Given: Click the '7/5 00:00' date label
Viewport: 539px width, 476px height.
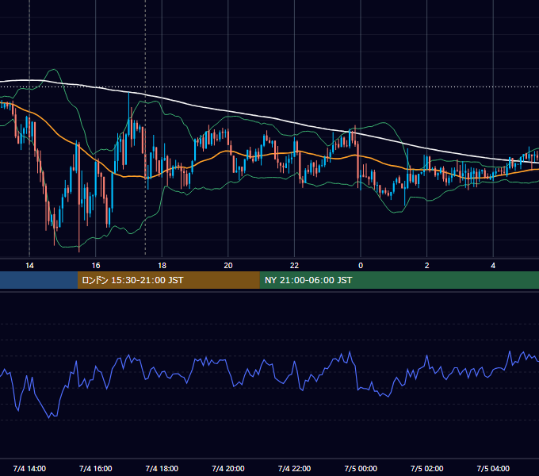Looking at the screenshot, I should [x=361, y=468].
